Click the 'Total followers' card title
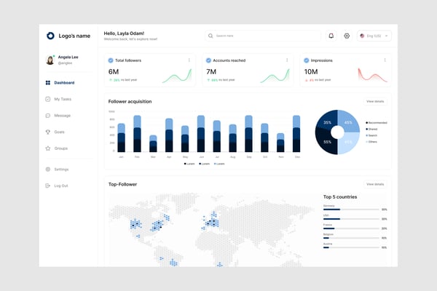 128,60
